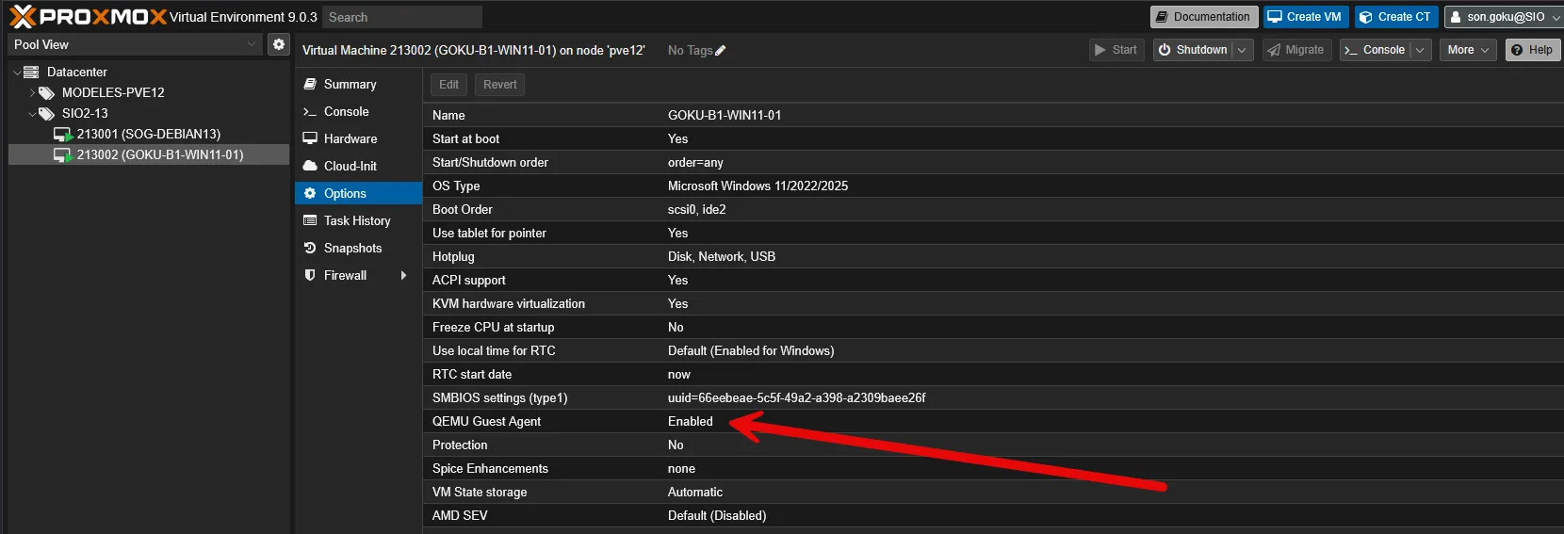The width and height of the screenshot is (1564, 534).
Task: Collapse the SIO2-13 pool node
Action: [x=32, y=113]
